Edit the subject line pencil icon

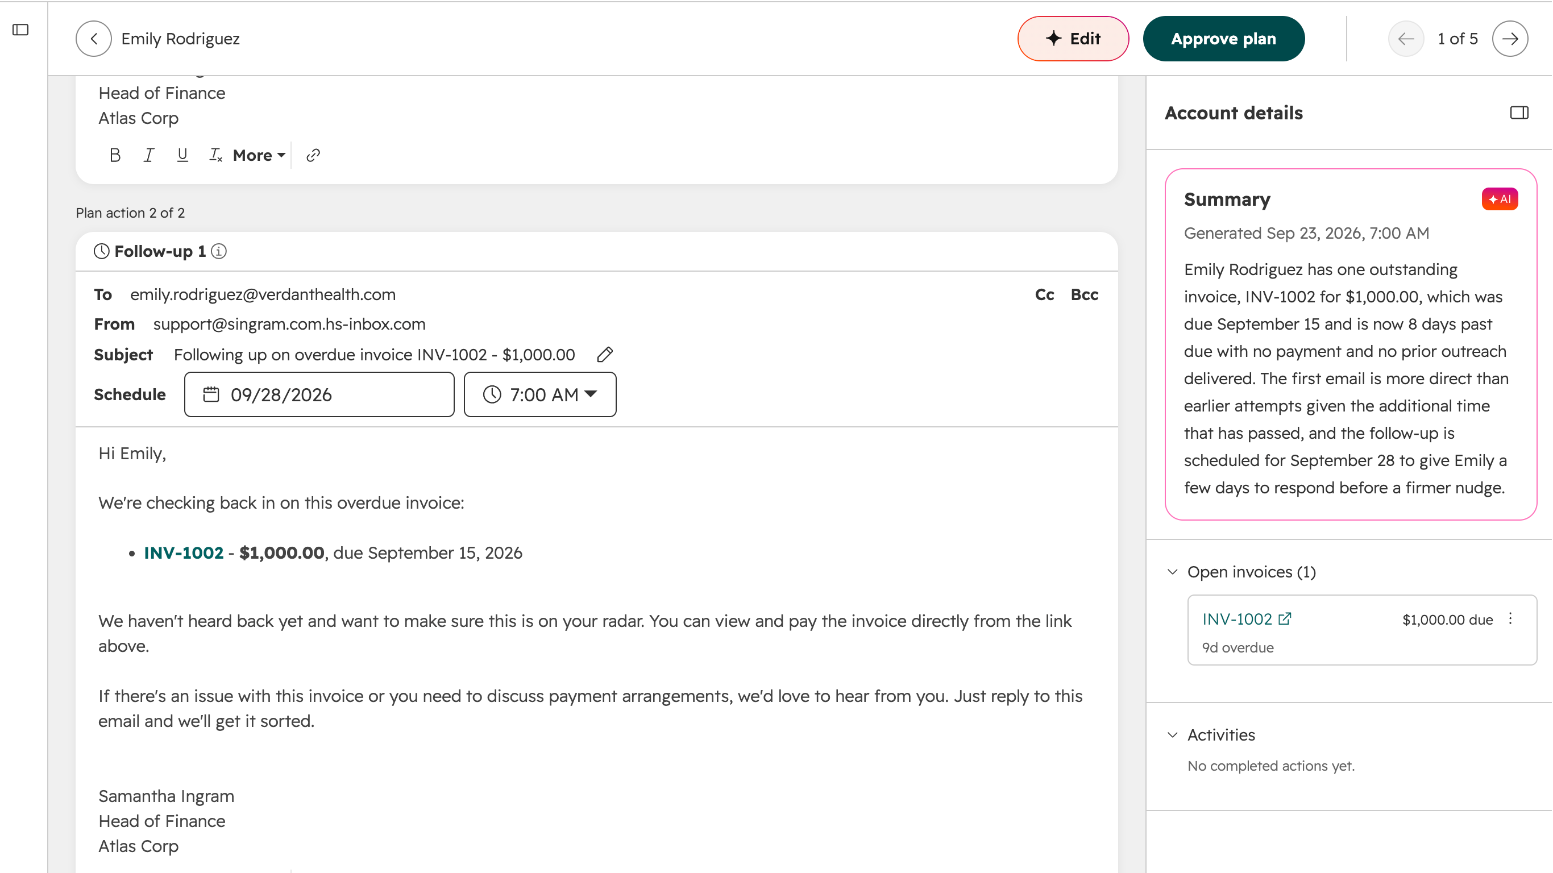605,355
